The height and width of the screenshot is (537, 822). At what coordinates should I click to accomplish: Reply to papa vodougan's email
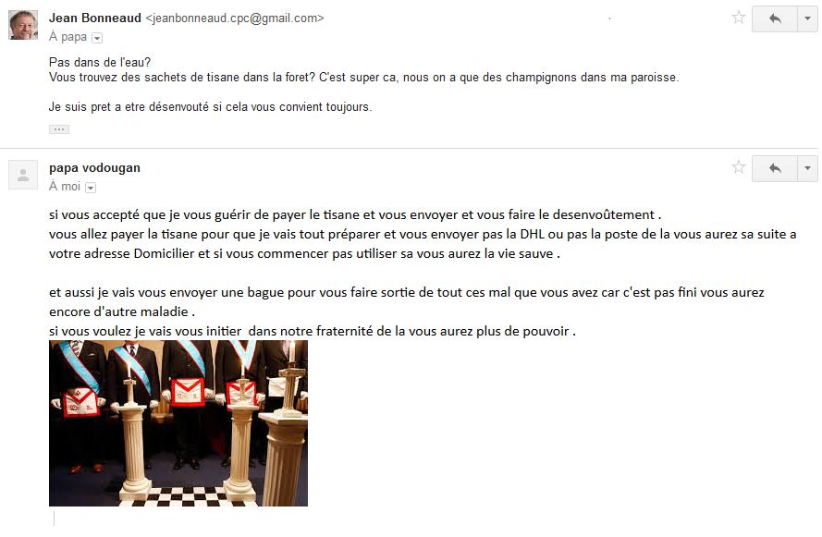(x=774, y=168)
